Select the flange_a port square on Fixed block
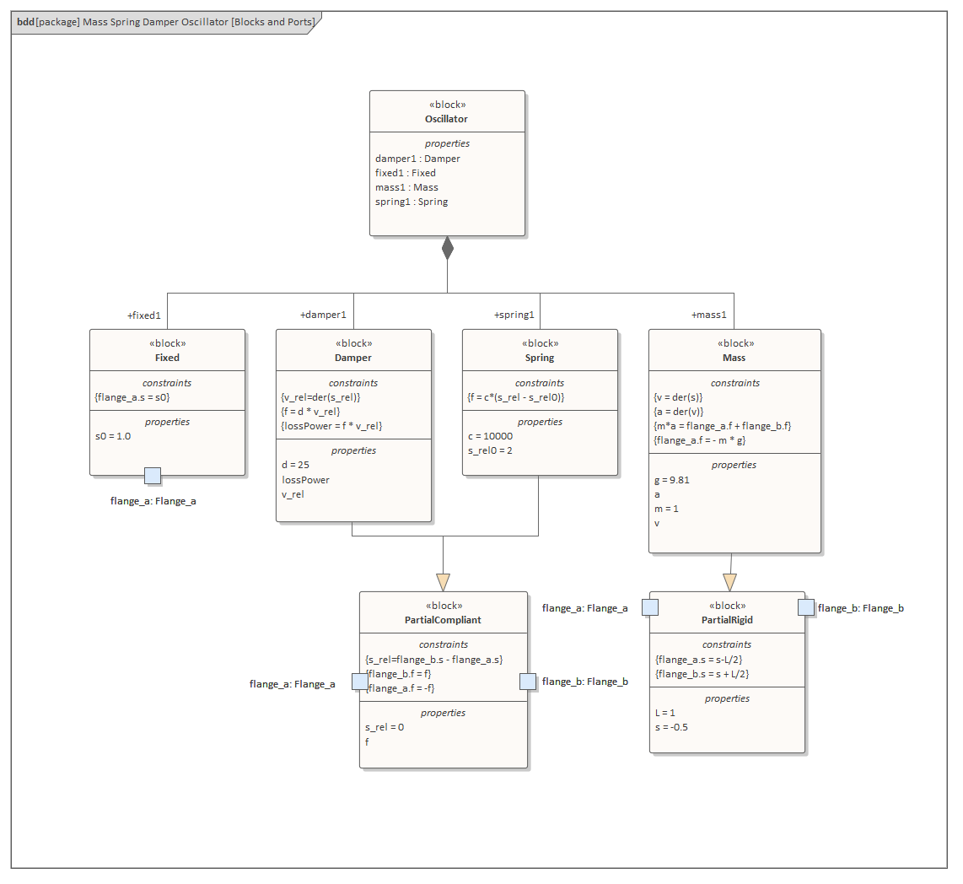 [x=153, y=476]
